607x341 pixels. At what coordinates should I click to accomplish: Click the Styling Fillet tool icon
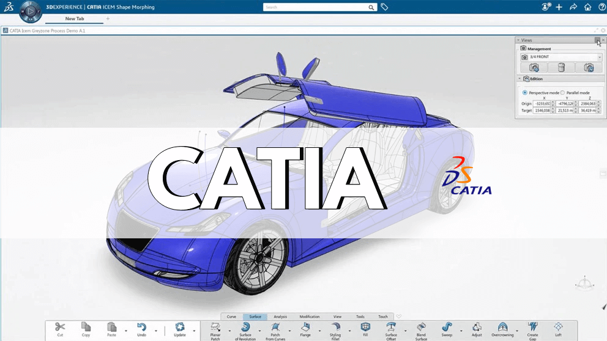tap(335, 328)
